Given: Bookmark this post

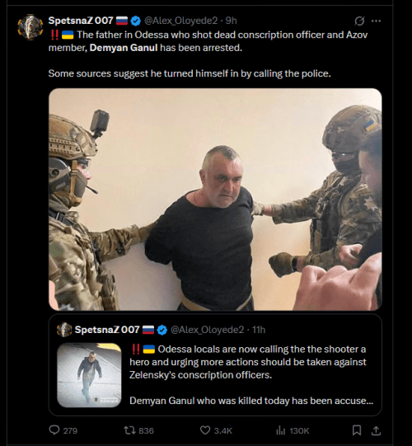Looking at the screenshot, I should (x=357, y=430).
